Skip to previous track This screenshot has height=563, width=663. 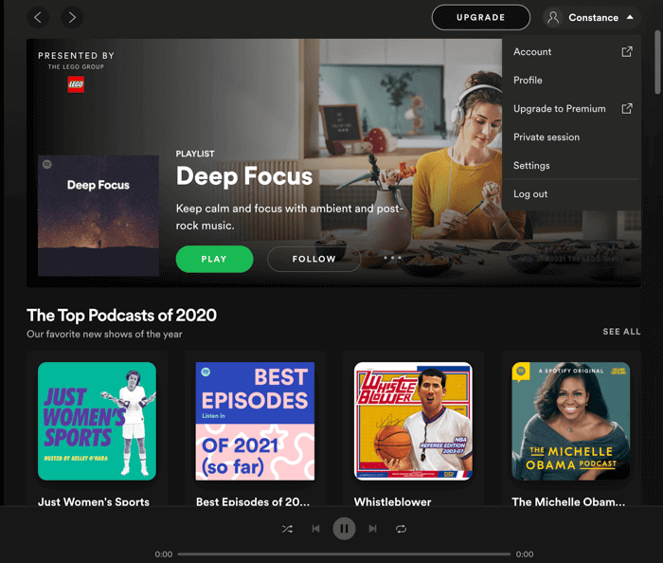pyautogui.click(x=315, y=529)
